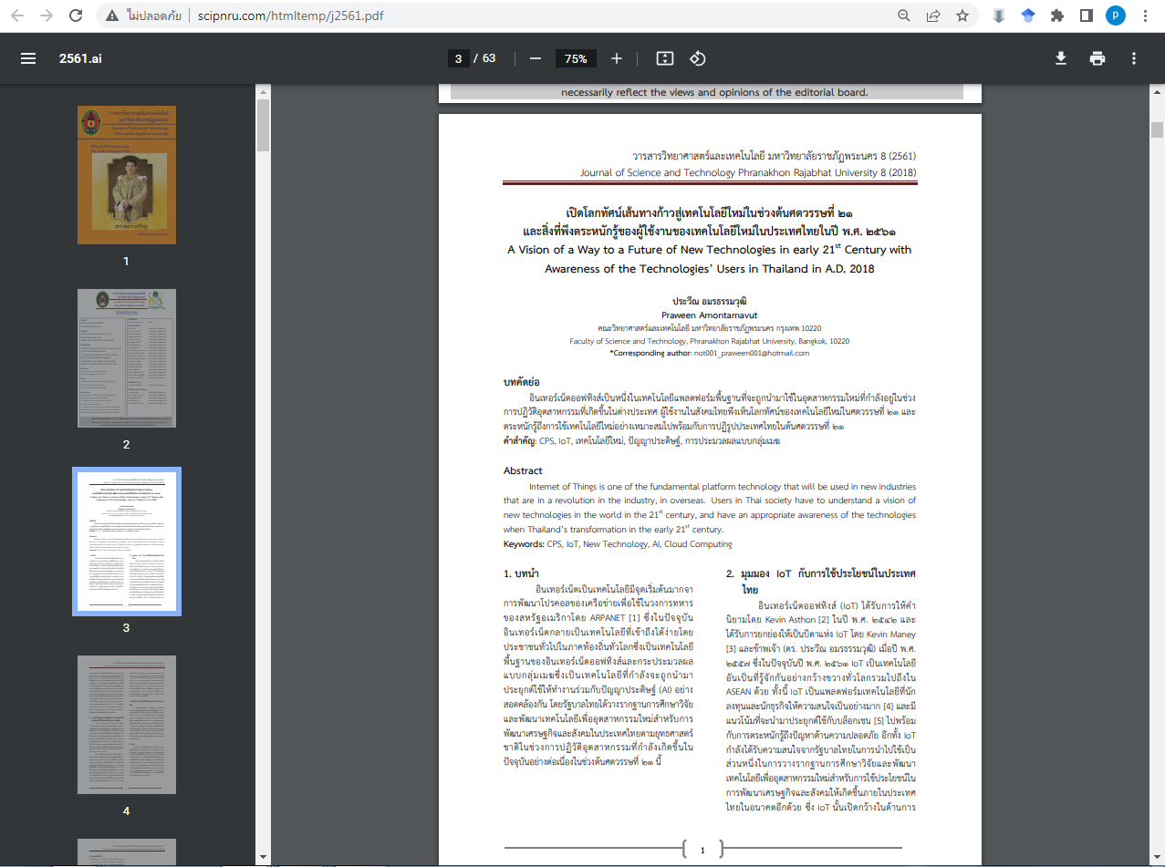Reload the browser page
The height and width of the screenshot is (867, 1165).
point(76,15)
